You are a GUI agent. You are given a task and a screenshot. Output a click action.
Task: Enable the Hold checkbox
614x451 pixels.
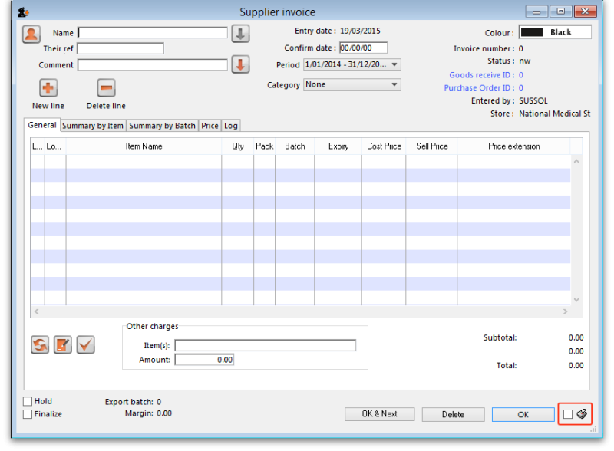point(28,401)
